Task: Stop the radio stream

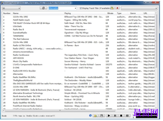Action: coord(121,116)
